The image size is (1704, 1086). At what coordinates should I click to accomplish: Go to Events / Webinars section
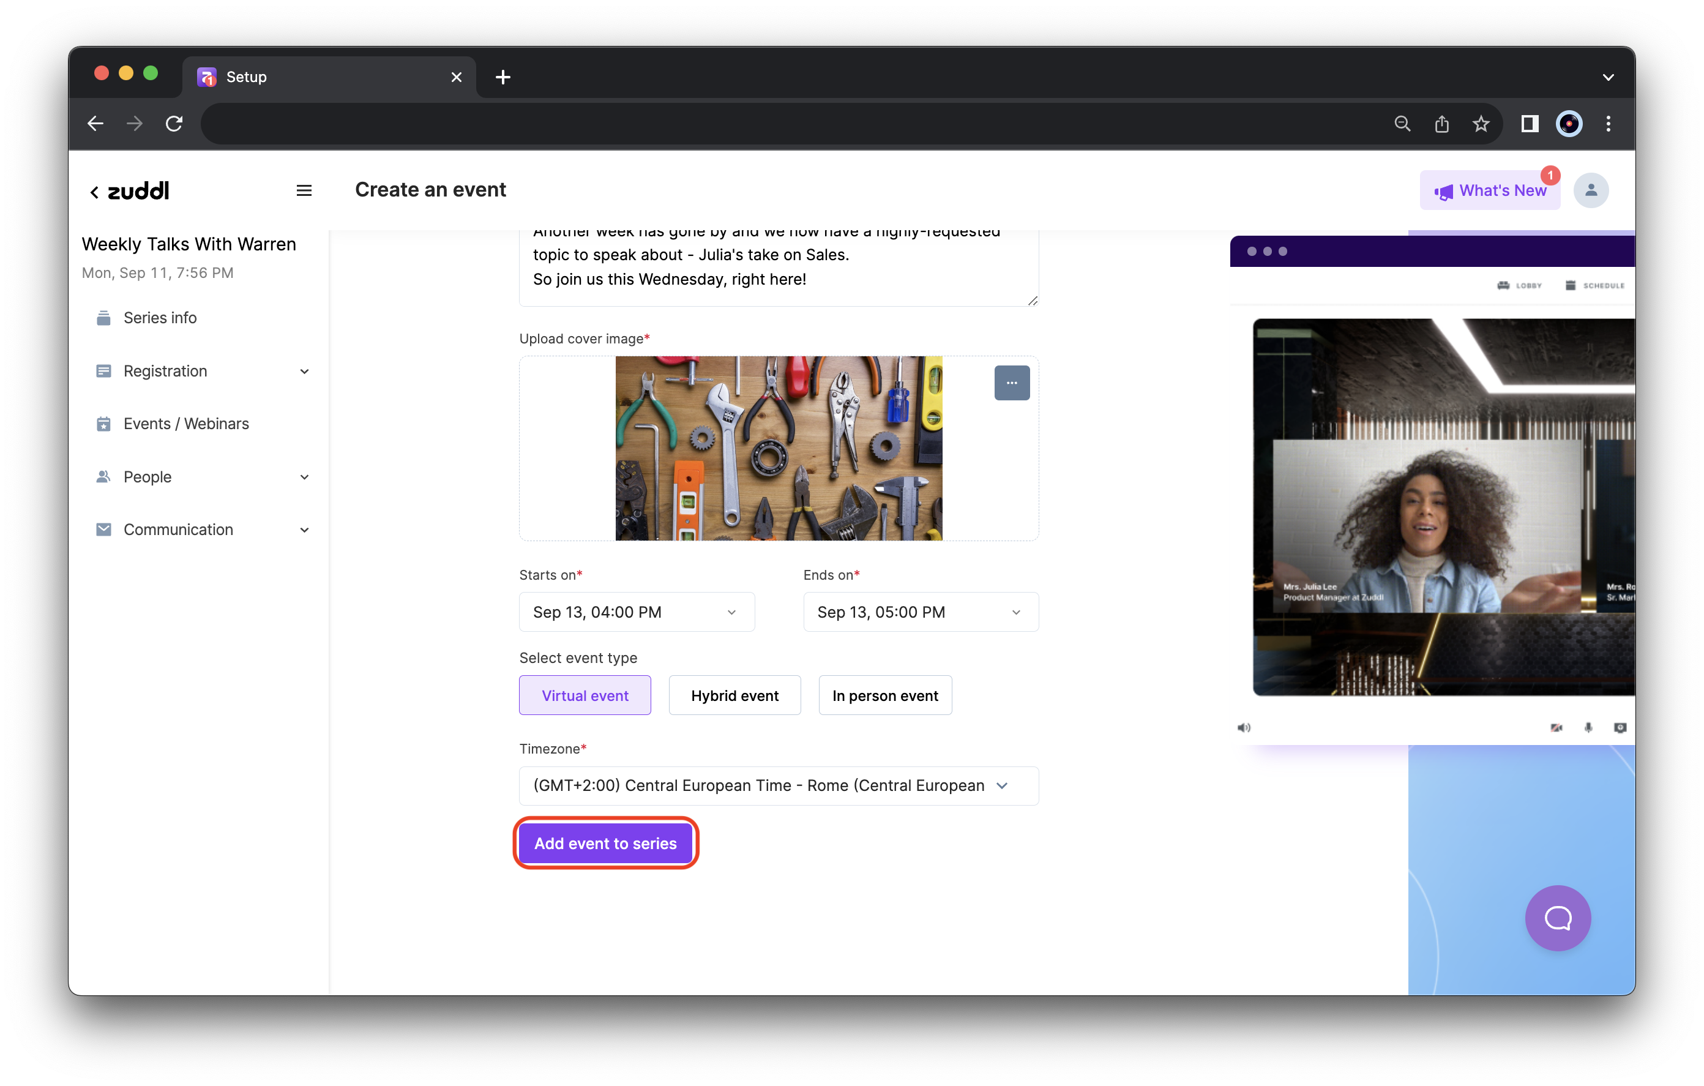pos(185,424)
